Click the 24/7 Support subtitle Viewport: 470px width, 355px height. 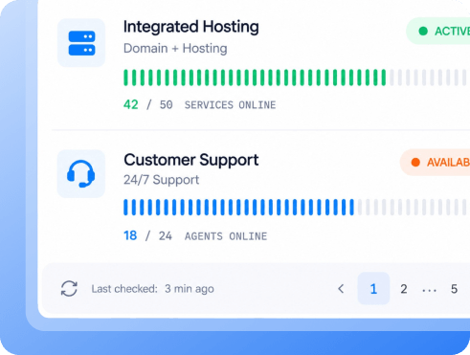point(161,180)
